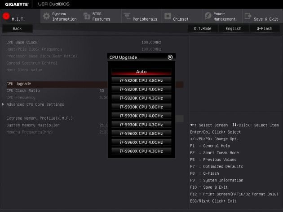Click F1 General Help line
283x212 pixels.
(x=210, y=146)
